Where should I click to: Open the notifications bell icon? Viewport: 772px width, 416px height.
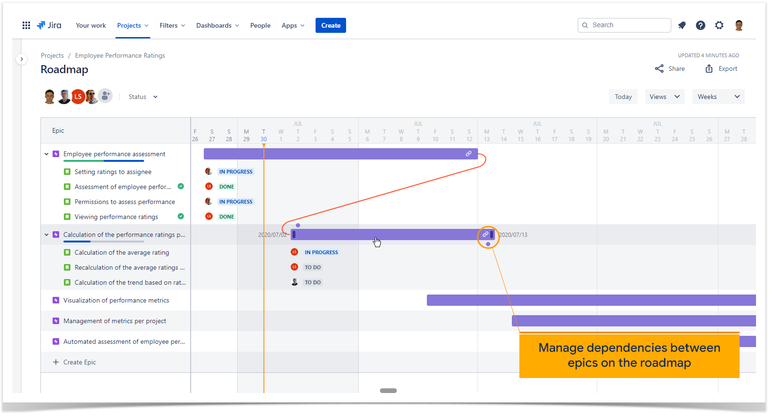point(682,25)
